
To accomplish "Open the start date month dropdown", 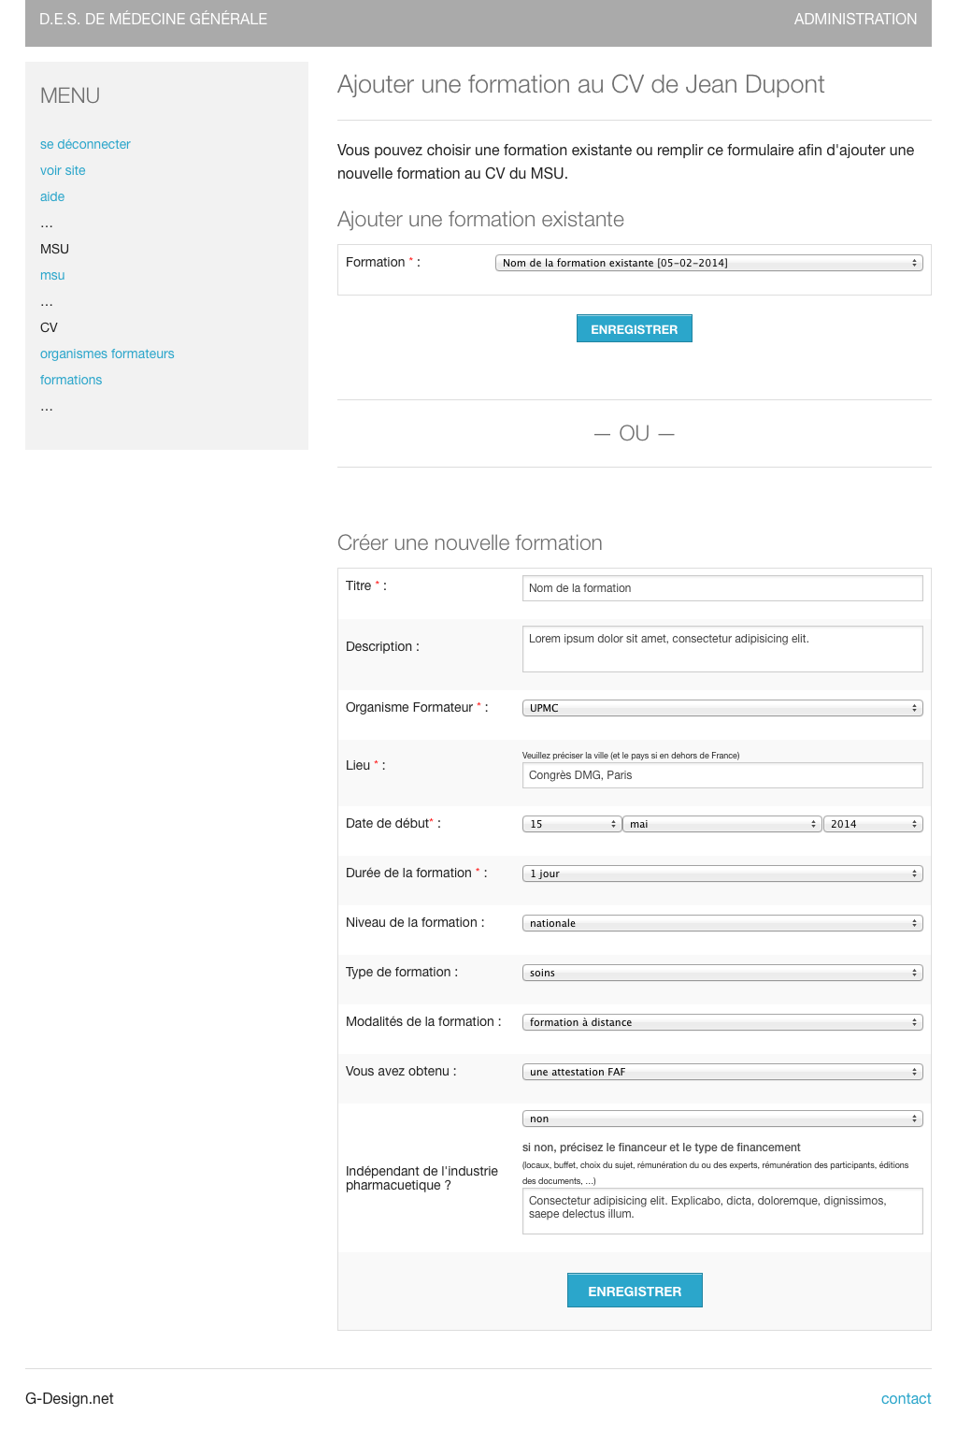I will click(721, 824).
